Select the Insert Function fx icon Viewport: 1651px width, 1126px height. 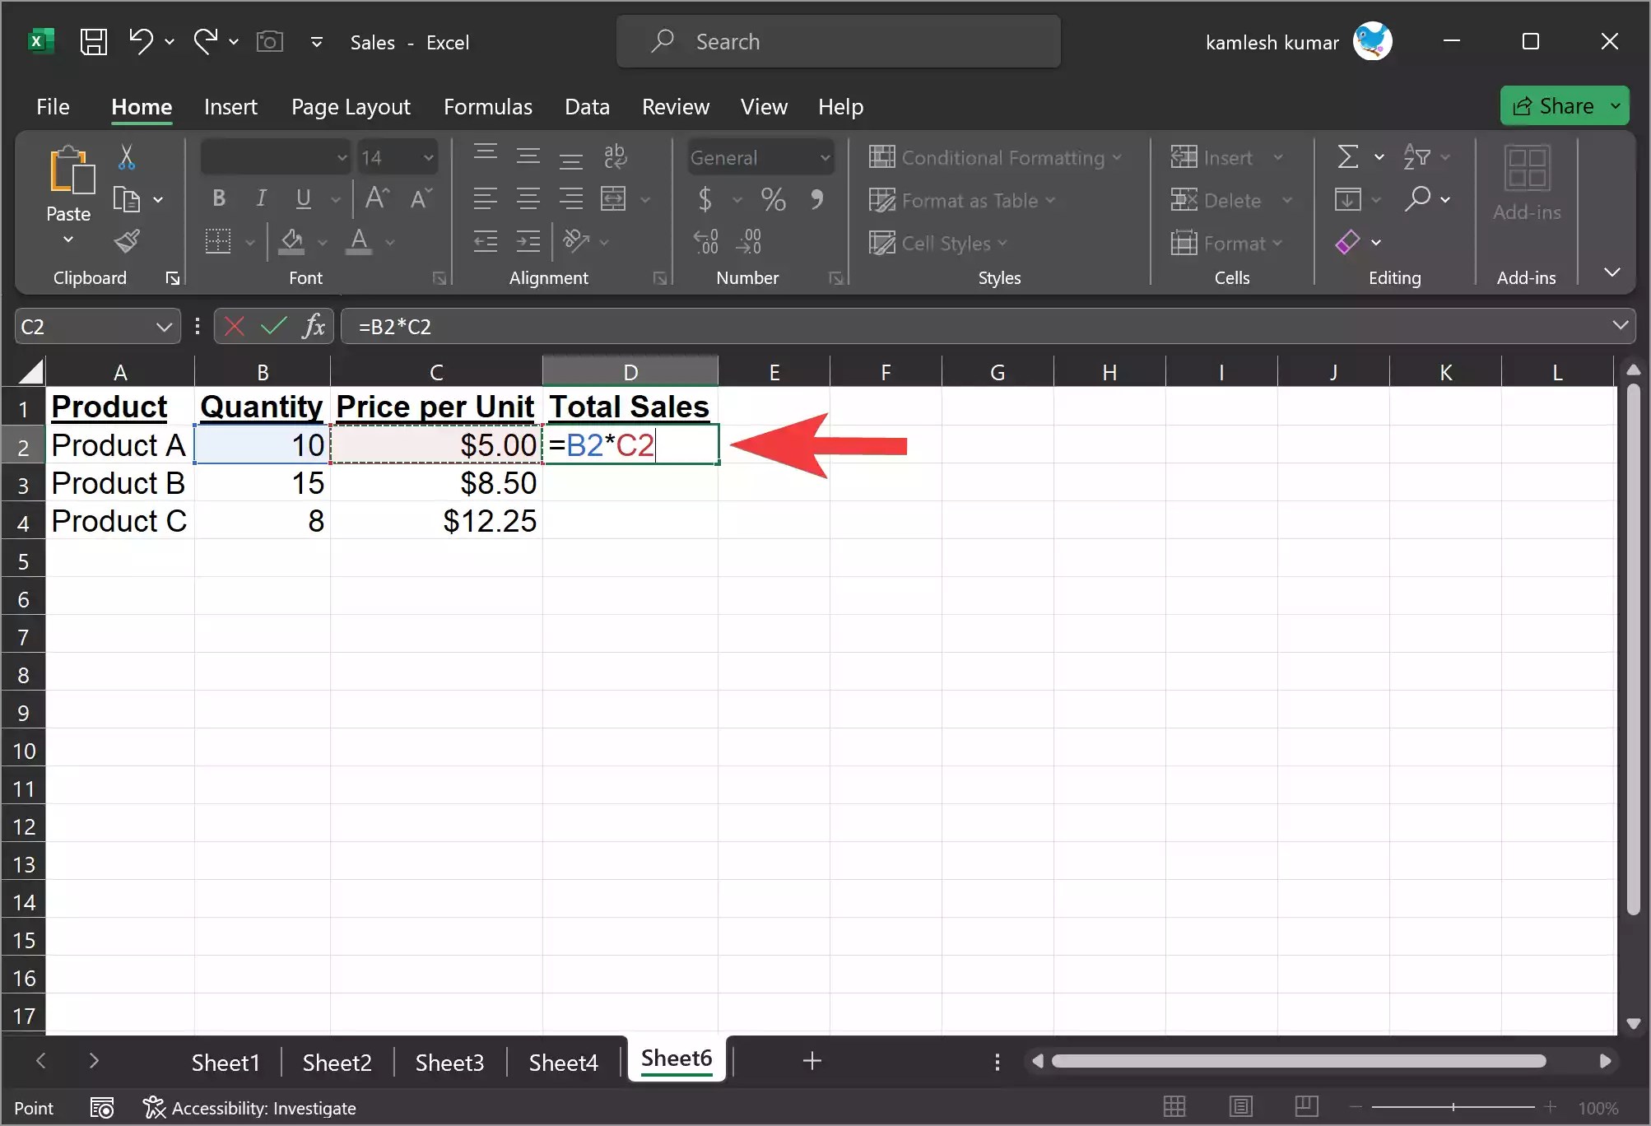click(314, 326)
